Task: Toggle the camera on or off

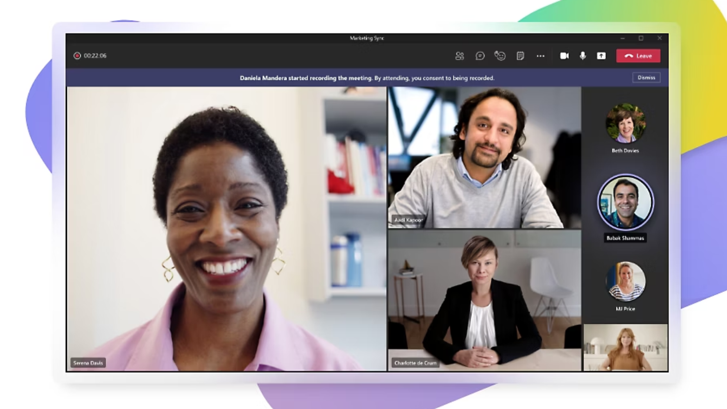Action: [564, 56]
